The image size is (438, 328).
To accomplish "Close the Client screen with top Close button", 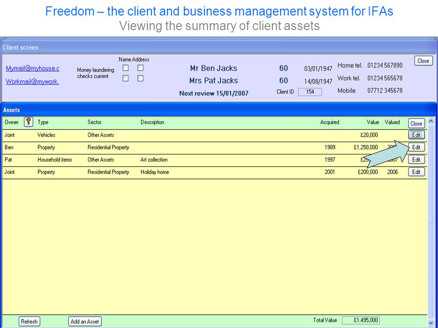I will [423, 61].
